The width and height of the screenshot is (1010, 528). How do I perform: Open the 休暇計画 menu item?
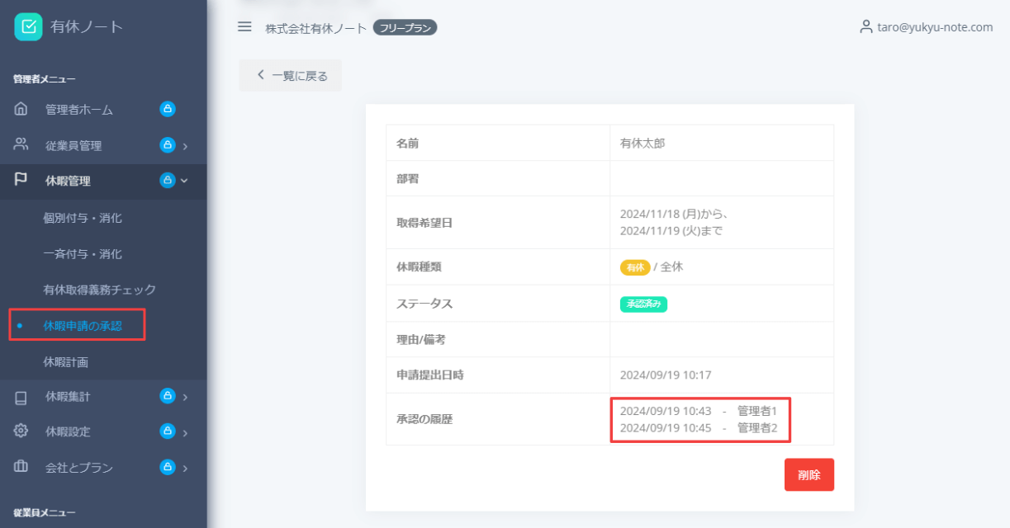(x=66, y=361)
